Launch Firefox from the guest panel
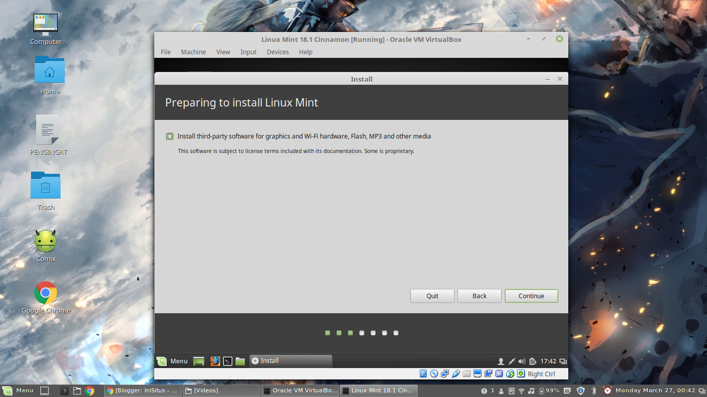The height and width of the screenshot is (397, 707). click(x=215, y=361)
